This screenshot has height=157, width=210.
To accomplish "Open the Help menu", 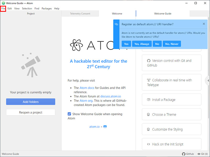I will pyautogui.click(x=57, y=9).
